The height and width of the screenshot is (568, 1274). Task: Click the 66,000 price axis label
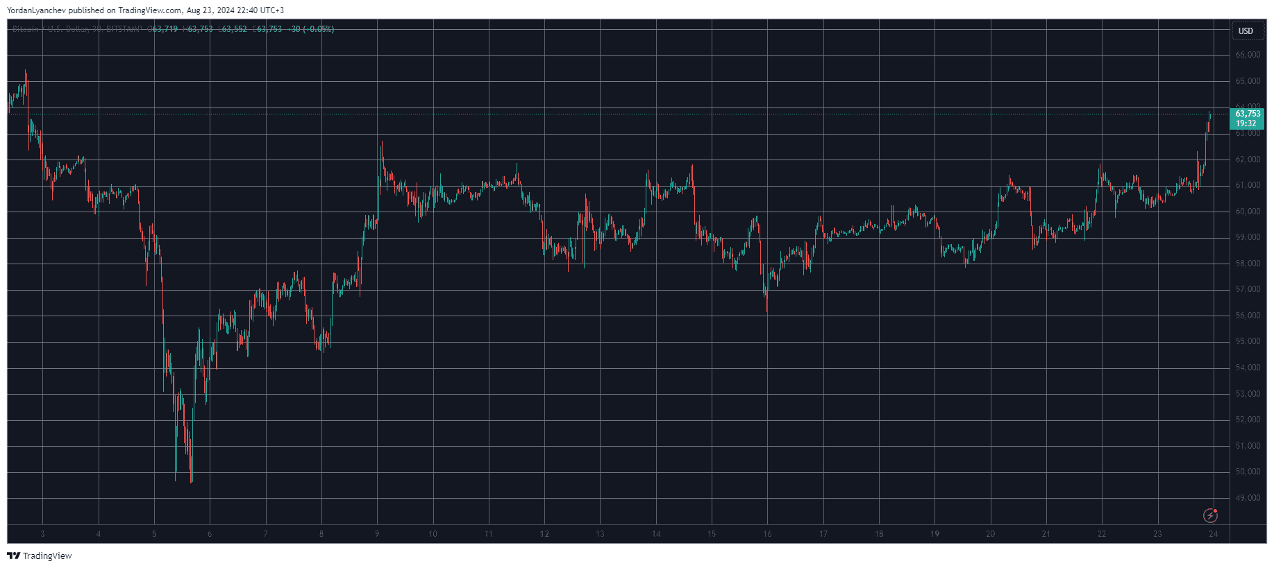[x=1248, y=55]
